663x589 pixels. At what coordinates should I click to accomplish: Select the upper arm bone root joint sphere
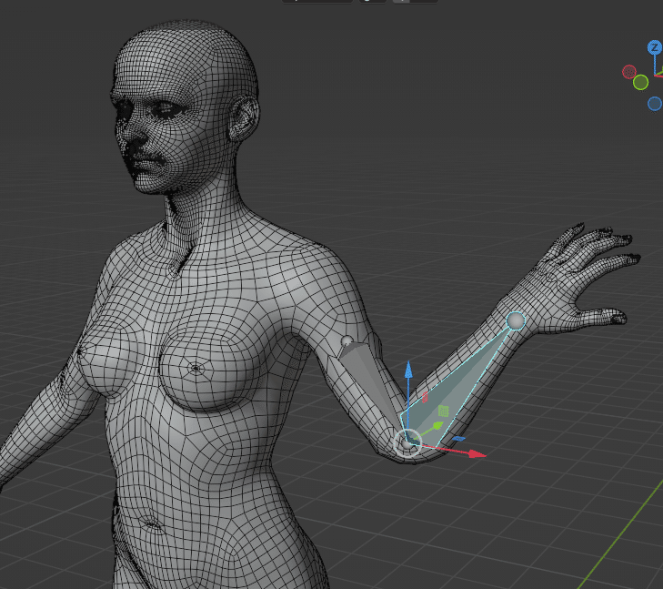coord(347,341)
